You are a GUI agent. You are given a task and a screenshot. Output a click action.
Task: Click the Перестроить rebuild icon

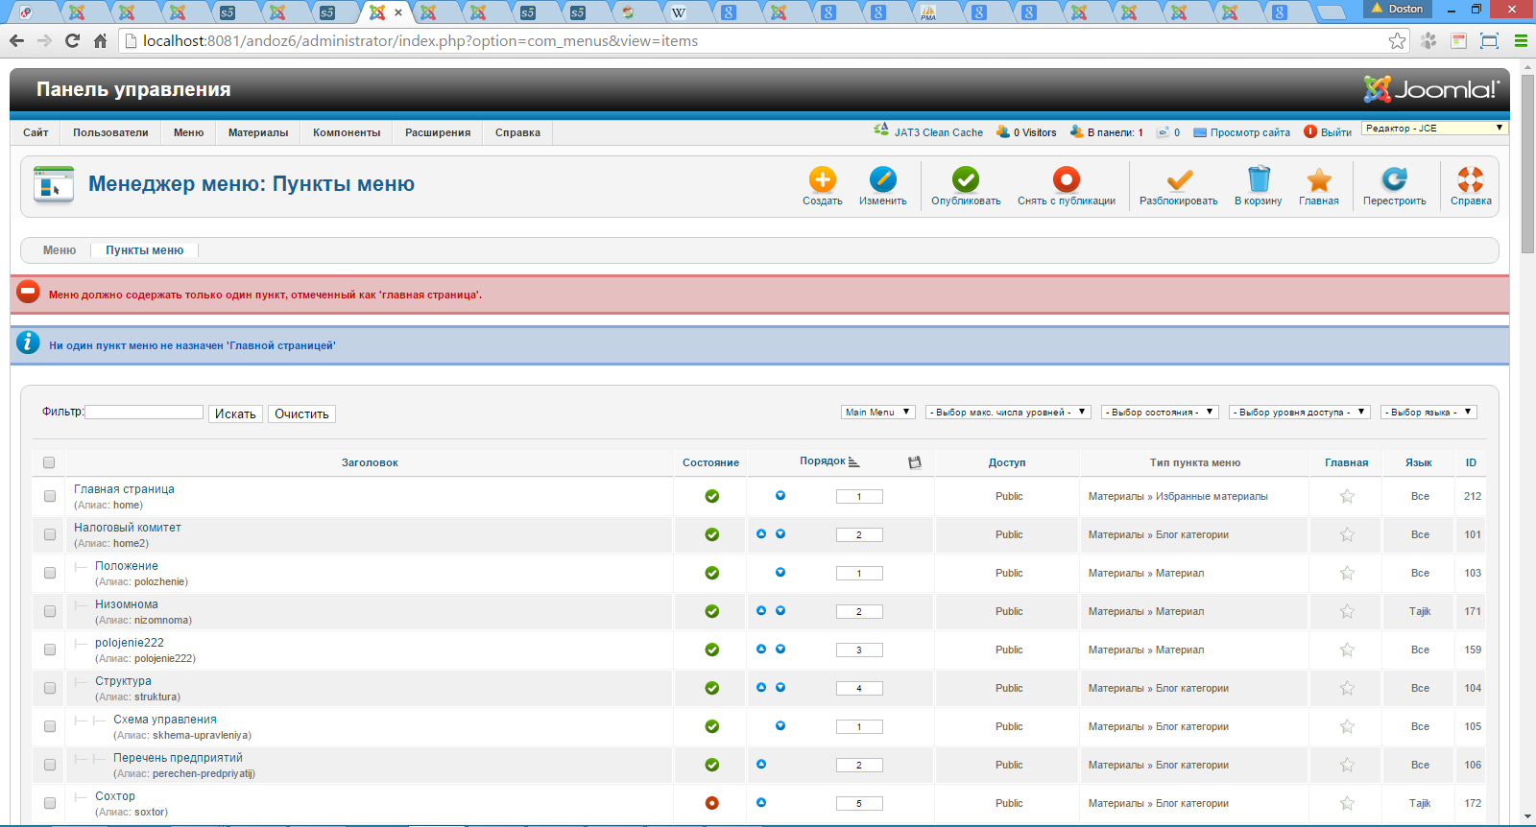[x=1394, y=179]
